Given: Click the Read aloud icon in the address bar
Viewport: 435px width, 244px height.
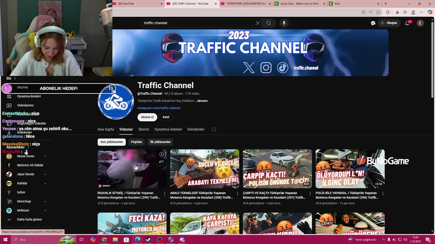Looking at the screenshot, I should tap(370, 12).
